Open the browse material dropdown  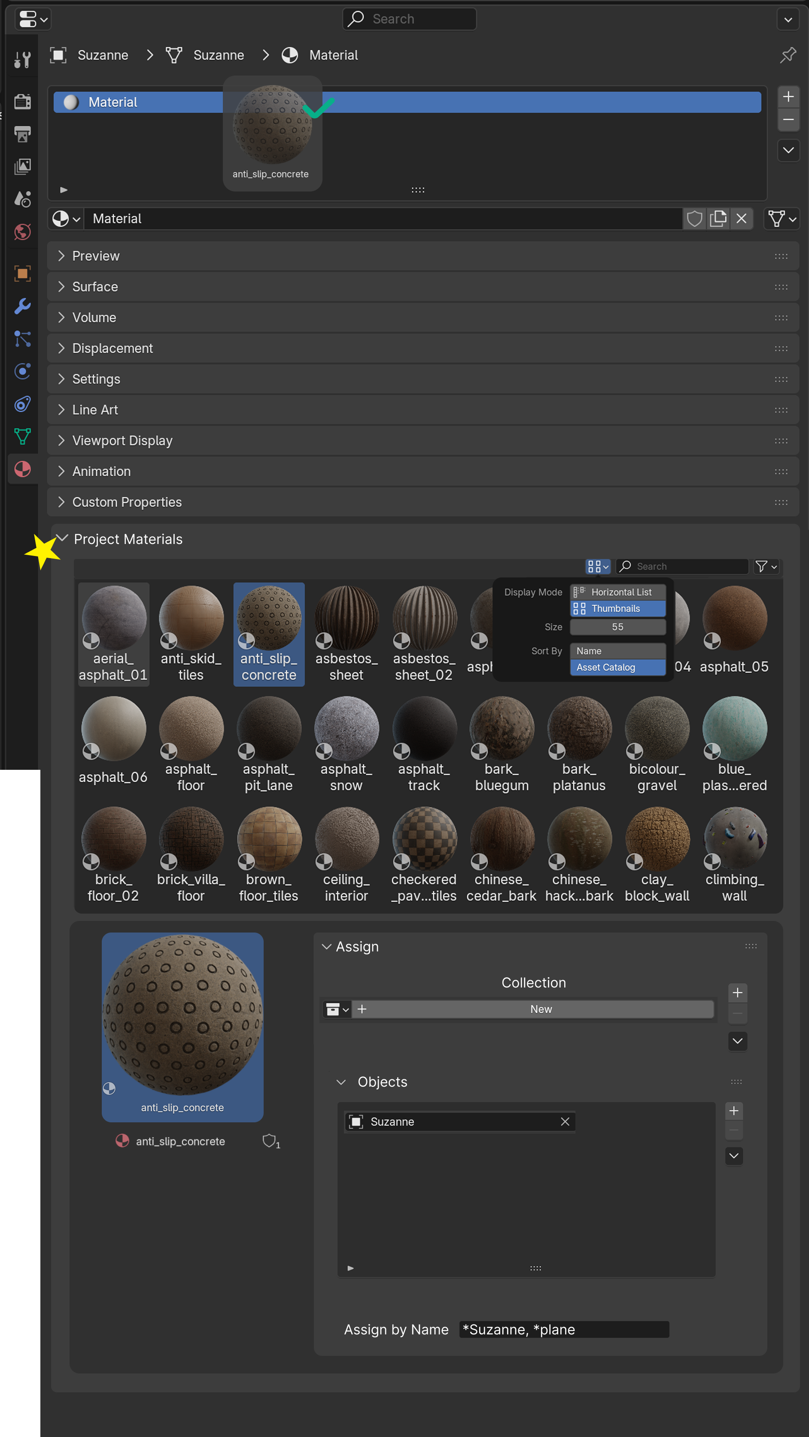pos(67,219)
